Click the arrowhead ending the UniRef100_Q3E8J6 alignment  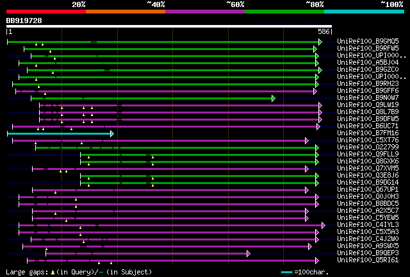coord(317,176)
